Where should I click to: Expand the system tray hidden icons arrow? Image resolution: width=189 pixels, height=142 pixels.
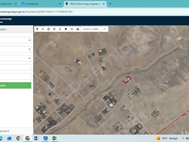183,138
